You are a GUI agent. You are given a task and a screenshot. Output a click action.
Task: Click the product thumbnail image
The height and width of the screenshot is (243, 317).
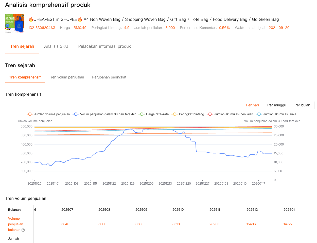click(x=15, y=23)
